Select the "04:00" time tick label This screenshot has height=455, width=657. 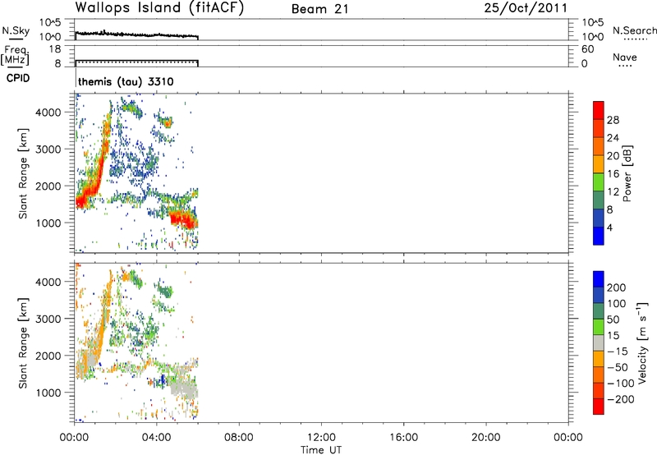click(x=156, y=438)
